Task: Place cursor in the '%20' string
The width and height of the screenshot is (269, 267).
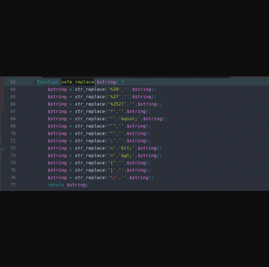Action: coord(114,89)
